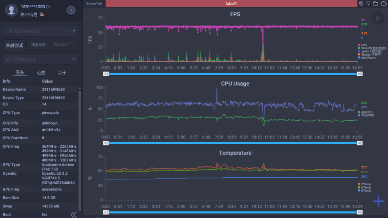Select the CPU Type pineapple value

pyautogui.click(x=50, y=113)
